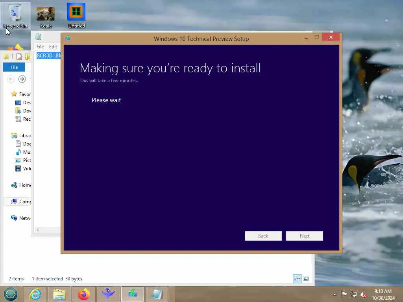Select Recent places under Favorites
Image resolution: width=403 pixels, height=302 pixels.
pyautogui.click(x=23, y=119)
